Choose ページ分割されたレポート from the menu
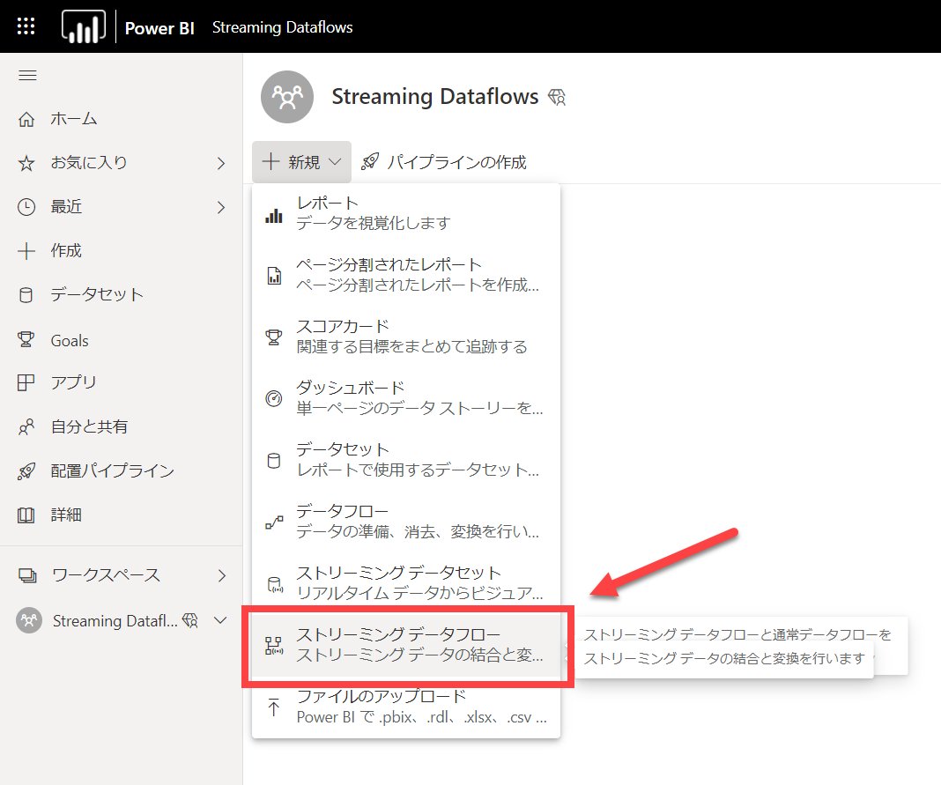The height and width of the screenshot is (785, 941). tap(406, 275)
